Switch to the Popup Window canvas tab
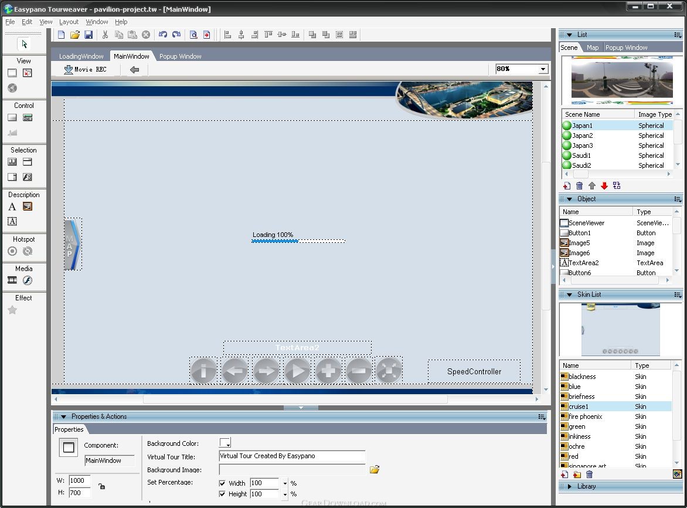The image size is (687, 508). [180, 56]
